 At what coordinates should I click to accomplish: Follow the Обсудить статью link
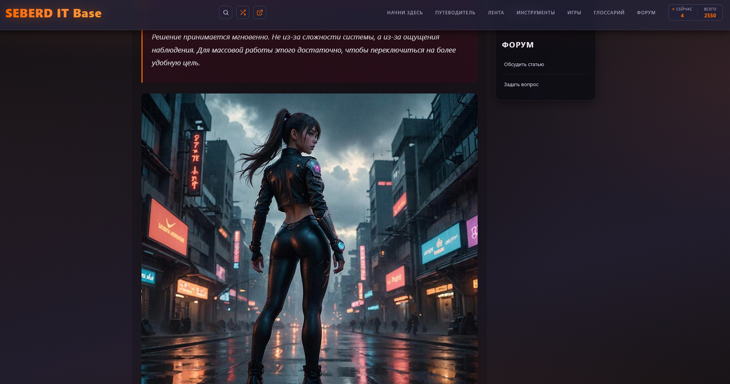click(524, 64)
